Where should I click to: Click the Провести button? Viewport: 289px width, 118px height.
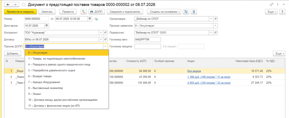(x=68, y=12)
